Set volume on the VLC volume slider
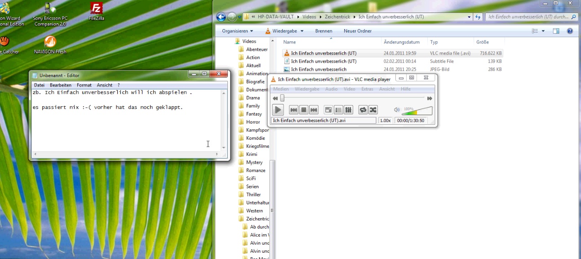Image resolution: width=581 pixels, height=259 pixels. coord(417,111)
